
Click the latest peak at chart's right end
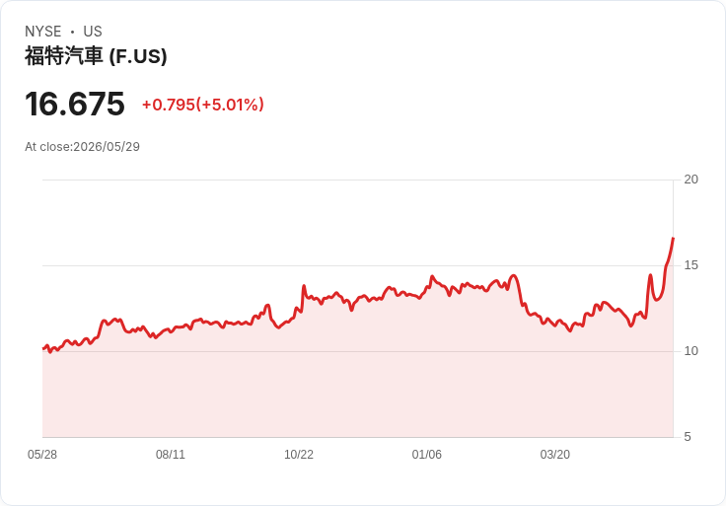tap(673, 238)
